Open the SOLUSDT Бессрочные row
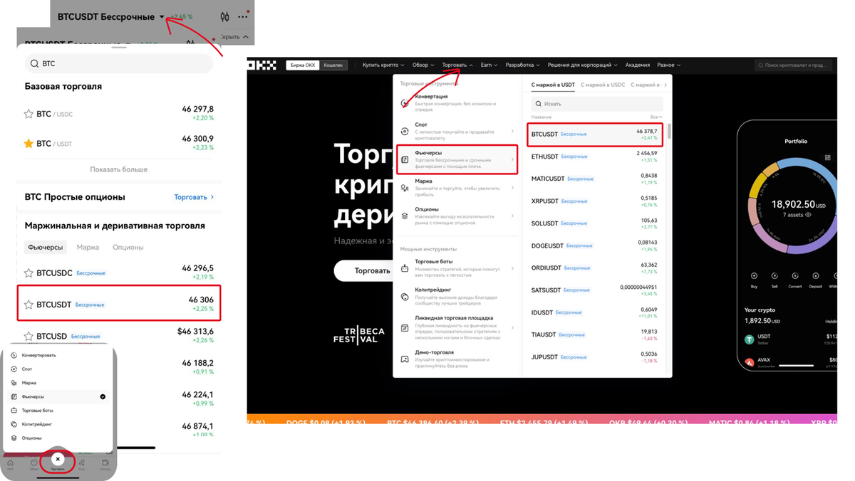The image size is (855, 481). [596, 223]
